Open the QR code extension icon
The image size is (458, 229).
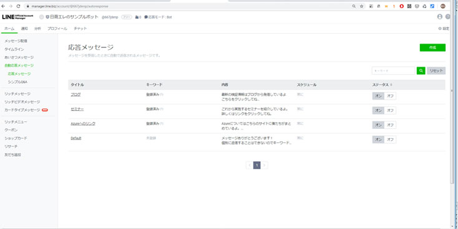pos(409,6)
